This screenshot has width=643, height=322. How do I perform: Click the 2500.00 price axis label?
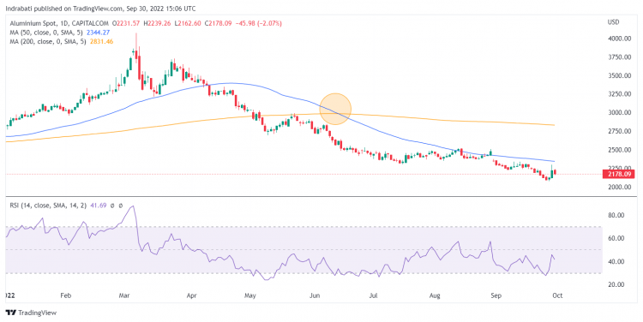tap(619, 151)
